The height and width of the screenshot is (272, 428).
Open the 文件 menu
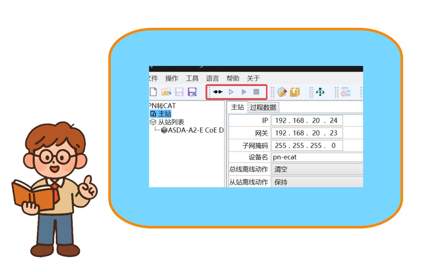(153, 79)
